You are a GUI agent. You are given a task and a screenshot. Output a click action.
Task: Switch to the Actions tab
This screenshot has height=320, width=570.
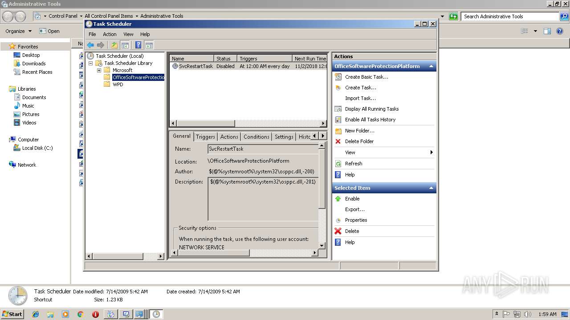[x=229, y=137]
